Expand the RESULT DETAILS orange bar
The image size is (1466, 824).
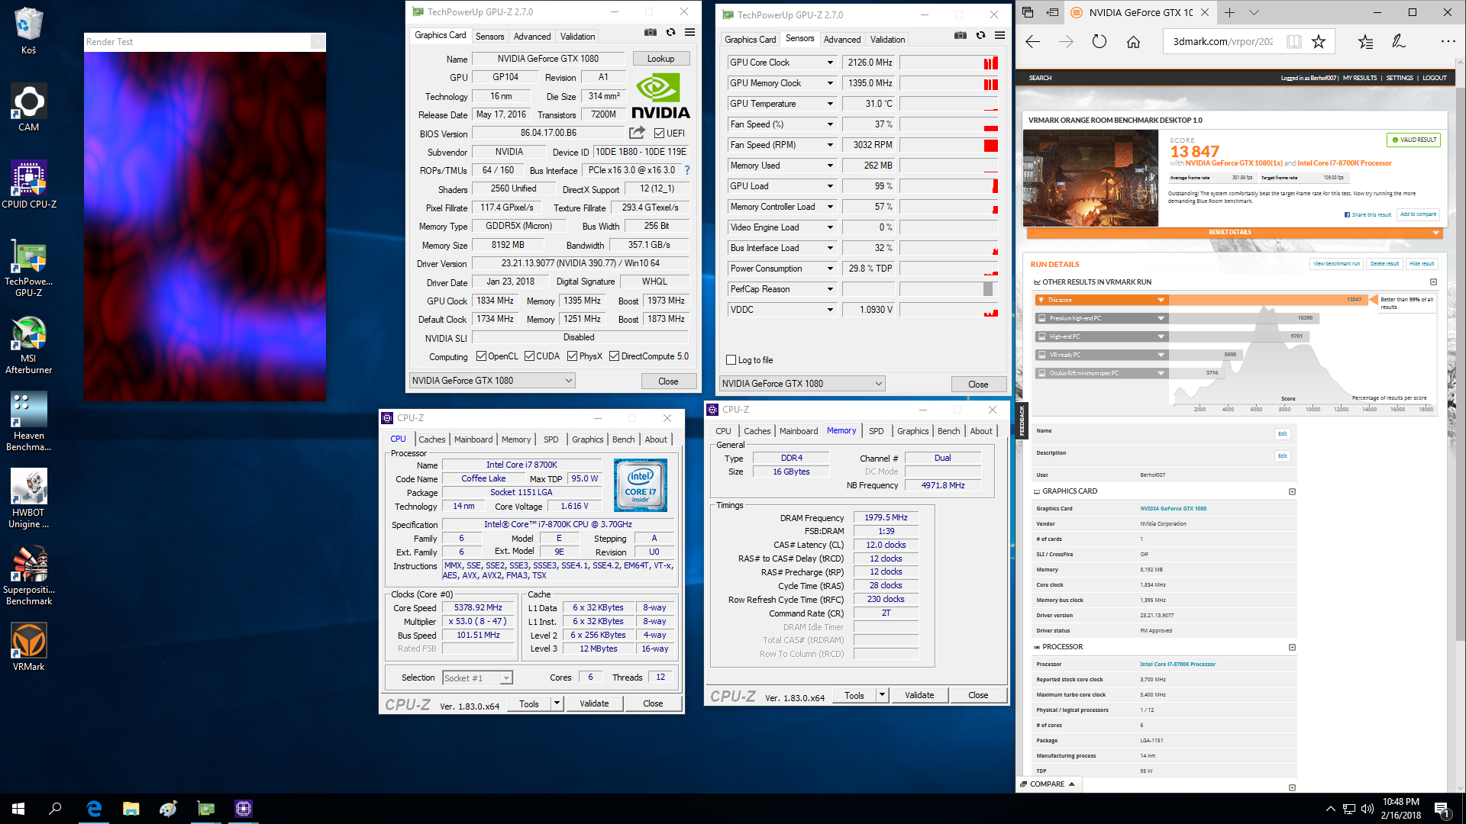click(1234, 233)
